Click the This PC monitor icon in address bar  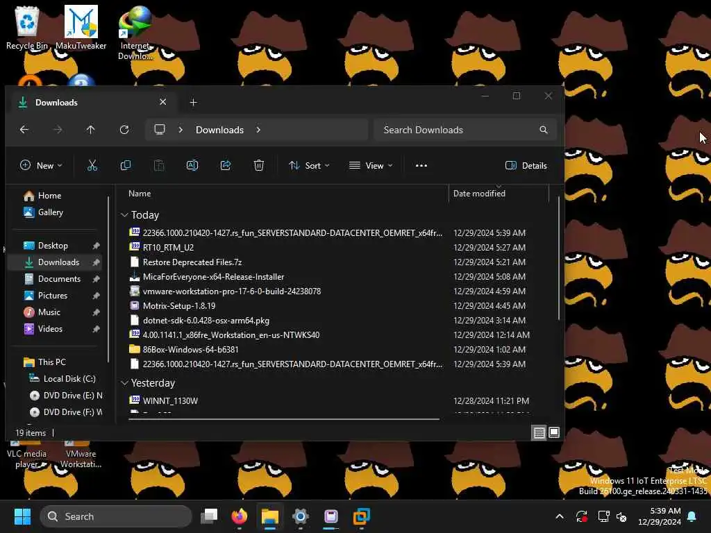pyautogui.click(x=160, y=130)
